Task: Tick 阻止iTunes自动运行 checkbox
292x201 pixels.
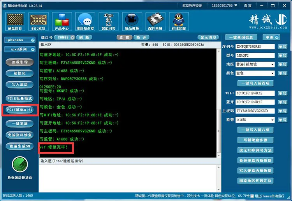Action: (252, 196)
